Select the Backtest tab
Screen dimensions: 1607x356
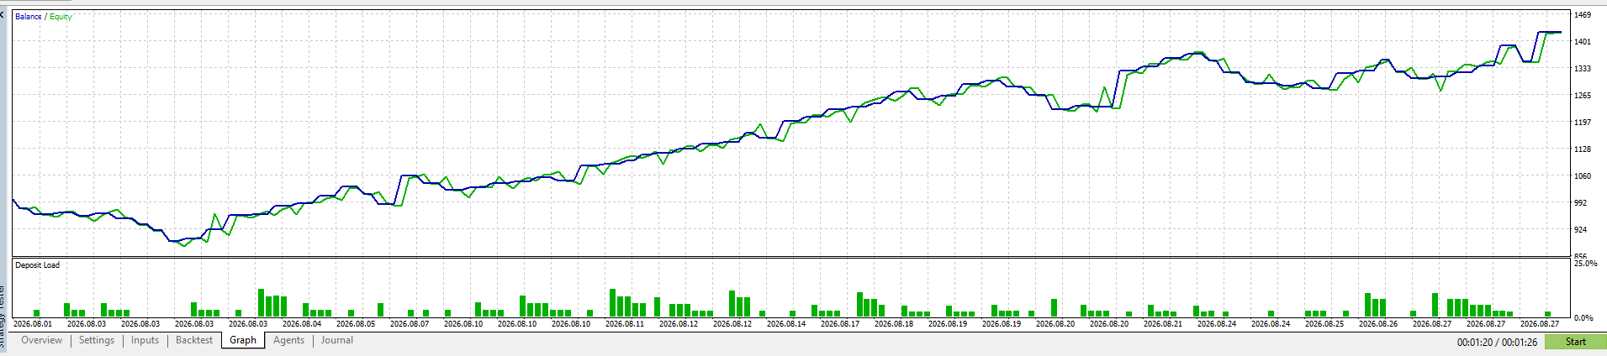193,341
